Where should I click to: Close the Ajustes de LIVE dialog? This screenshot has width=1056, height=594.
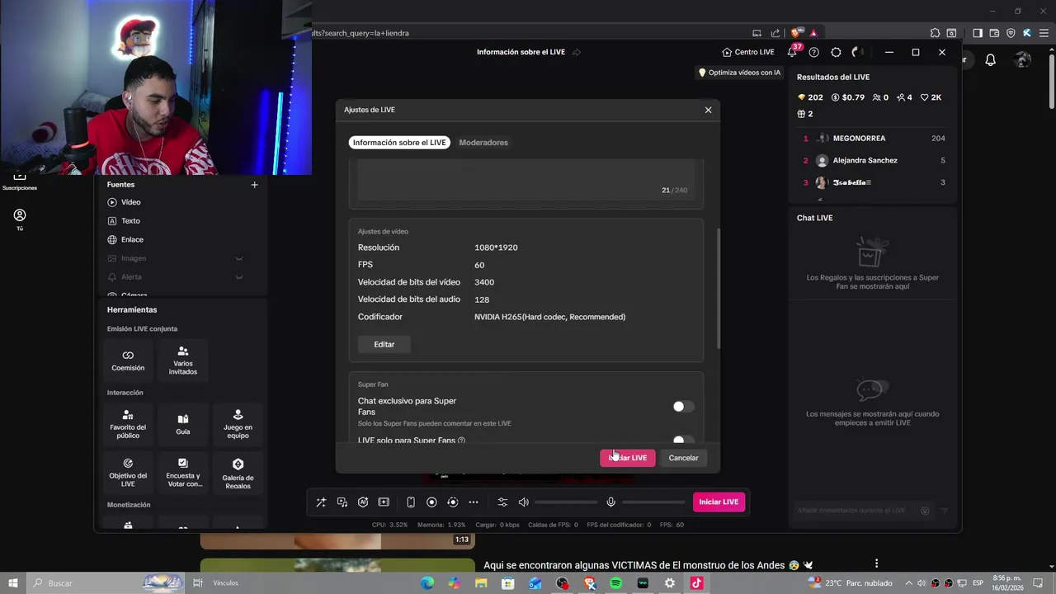pos(708,110)
